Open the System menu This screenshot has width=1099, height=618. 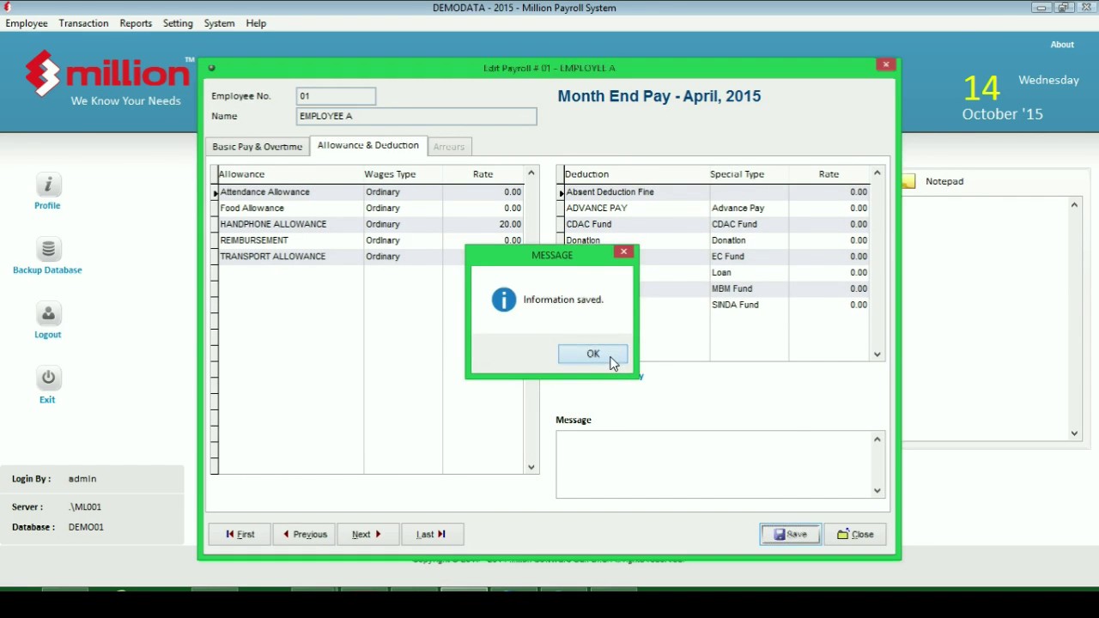[219, 23]
